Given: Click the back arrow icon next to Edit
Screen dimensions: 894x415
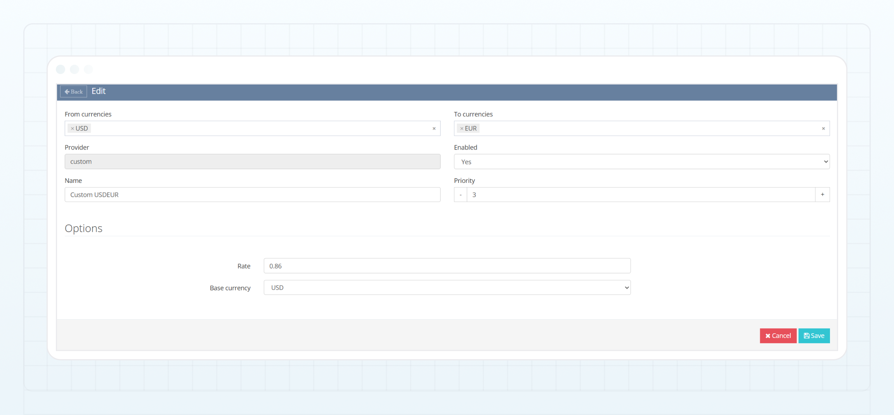Looking at the screenshot, I should point(67,91).
